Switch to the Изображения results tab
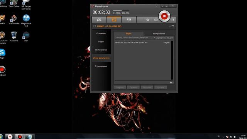The width and height of the screenshot is (247, 139). 159,34
